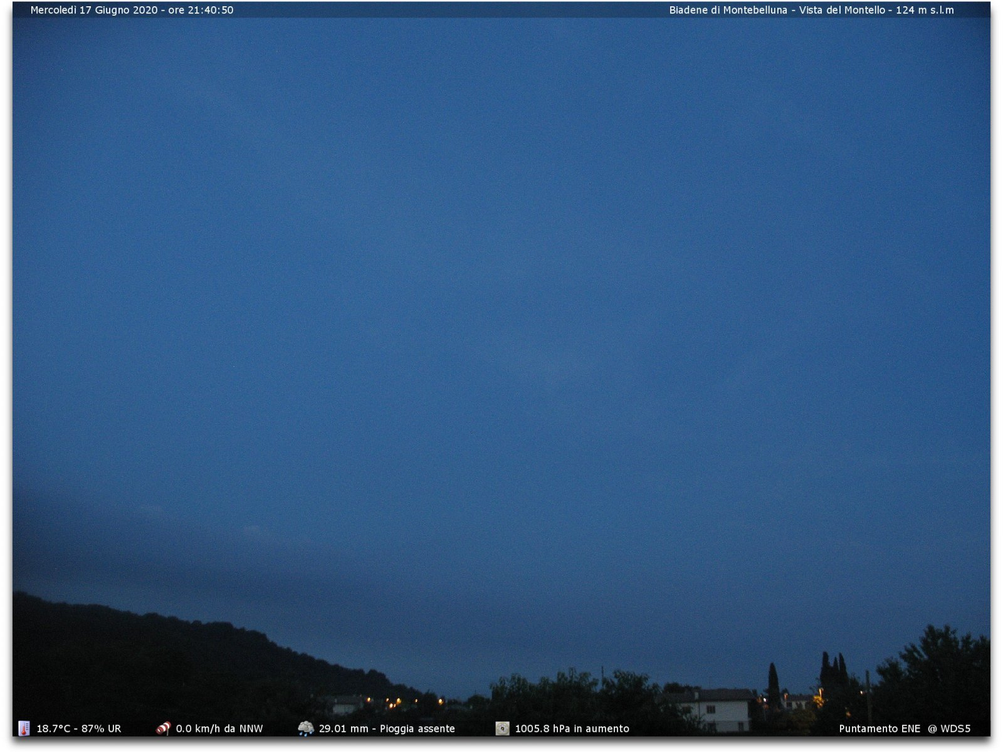This screenshot has width=1003, height=752.
Task: Click the '0.0 km/h da NNW' wind reading
Action: 219,729
